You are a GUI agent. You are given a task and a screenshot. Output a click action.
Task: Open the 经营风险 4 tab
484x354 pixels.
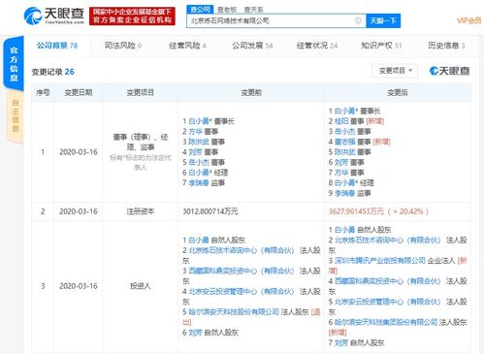point(187,46)
